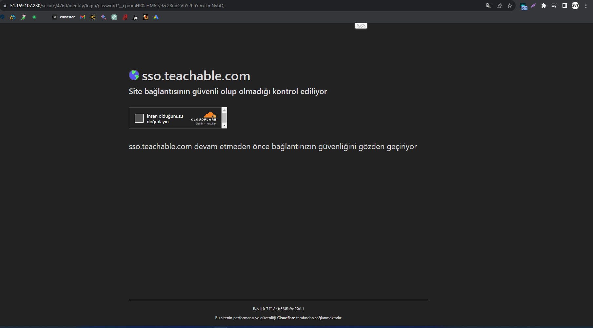The image size is (593, 328).
Task: Click the lock icon beside the address
Action: coord(5,6)
